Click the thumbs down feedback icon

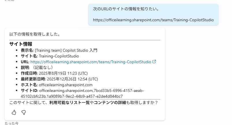pyautogui.click(x=24, y=112)
